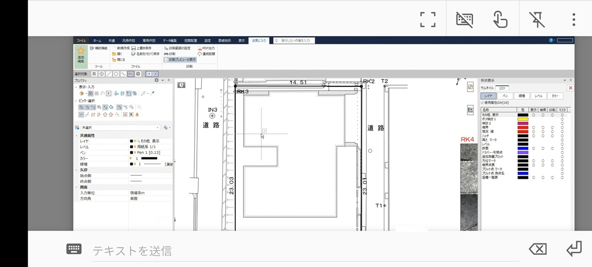
Task: Open the properties panel gear icon
Action: coord(157,80)
